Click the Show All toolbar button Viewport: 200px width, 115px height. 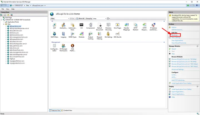pyautogui.click(x=81, y=18)
